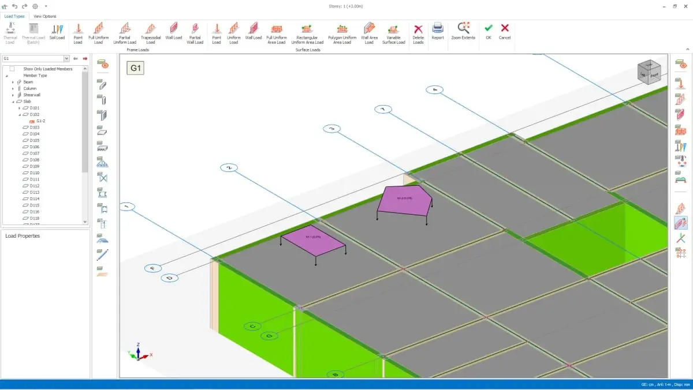Choose Trapezoidal Load in Frame Loads
Screen dimensions: 693x390
click(x=151, y=33)
